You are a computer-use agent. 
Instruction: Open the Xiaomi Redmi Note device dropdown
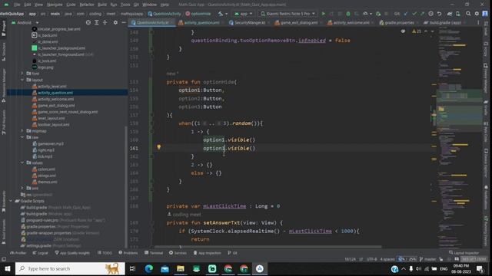[288, 14]
